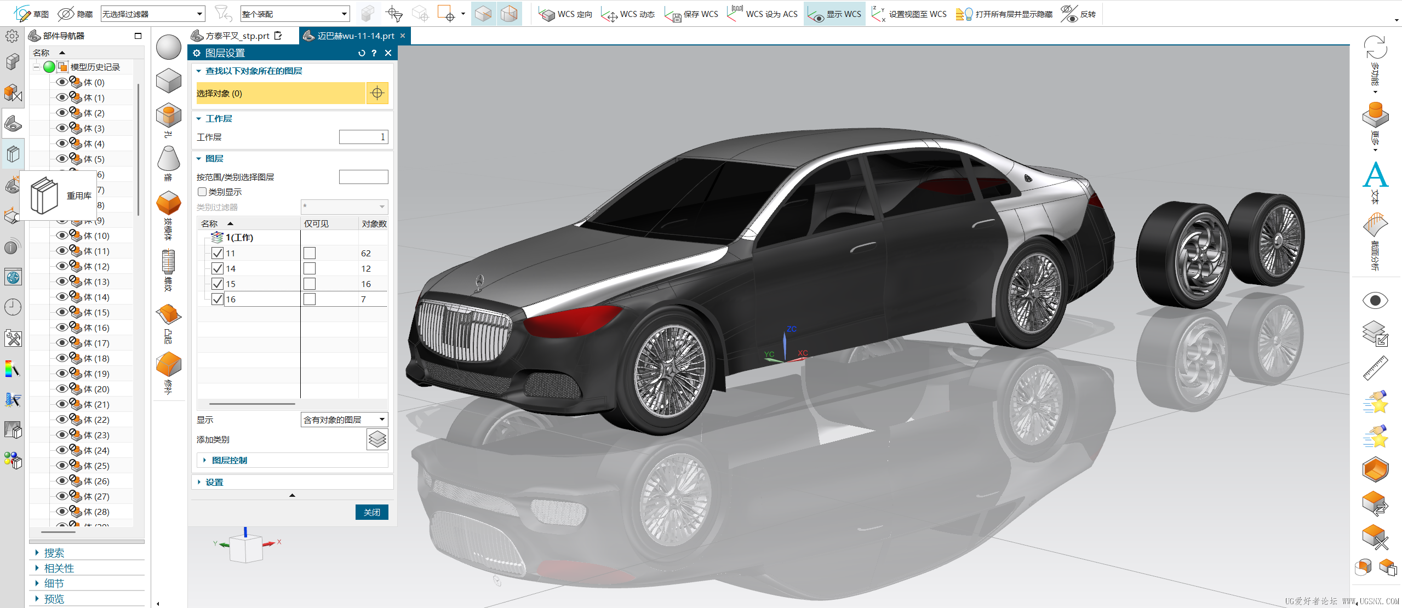Click the 拔模体 draft body tool
Image resolution: width=1402 pixels, height=608 pixels.
point(168,216)
